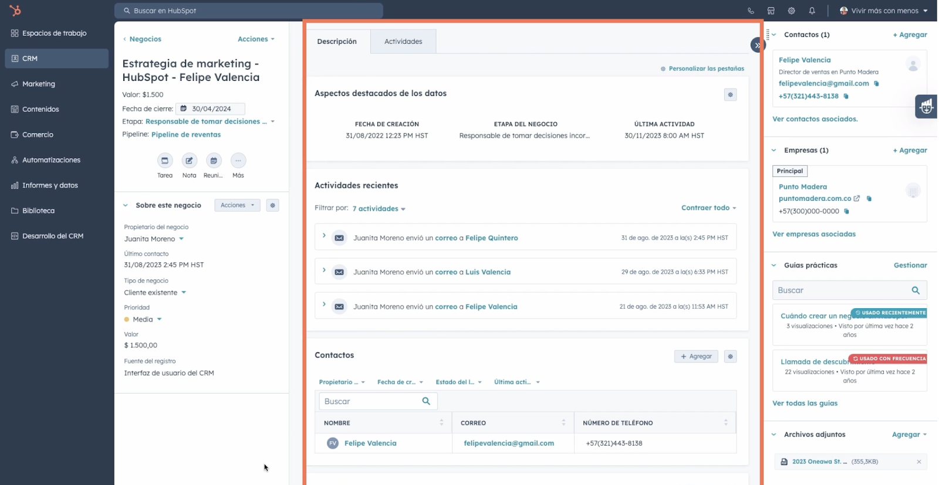Expand email activity to Felipe Valencia

324,305
